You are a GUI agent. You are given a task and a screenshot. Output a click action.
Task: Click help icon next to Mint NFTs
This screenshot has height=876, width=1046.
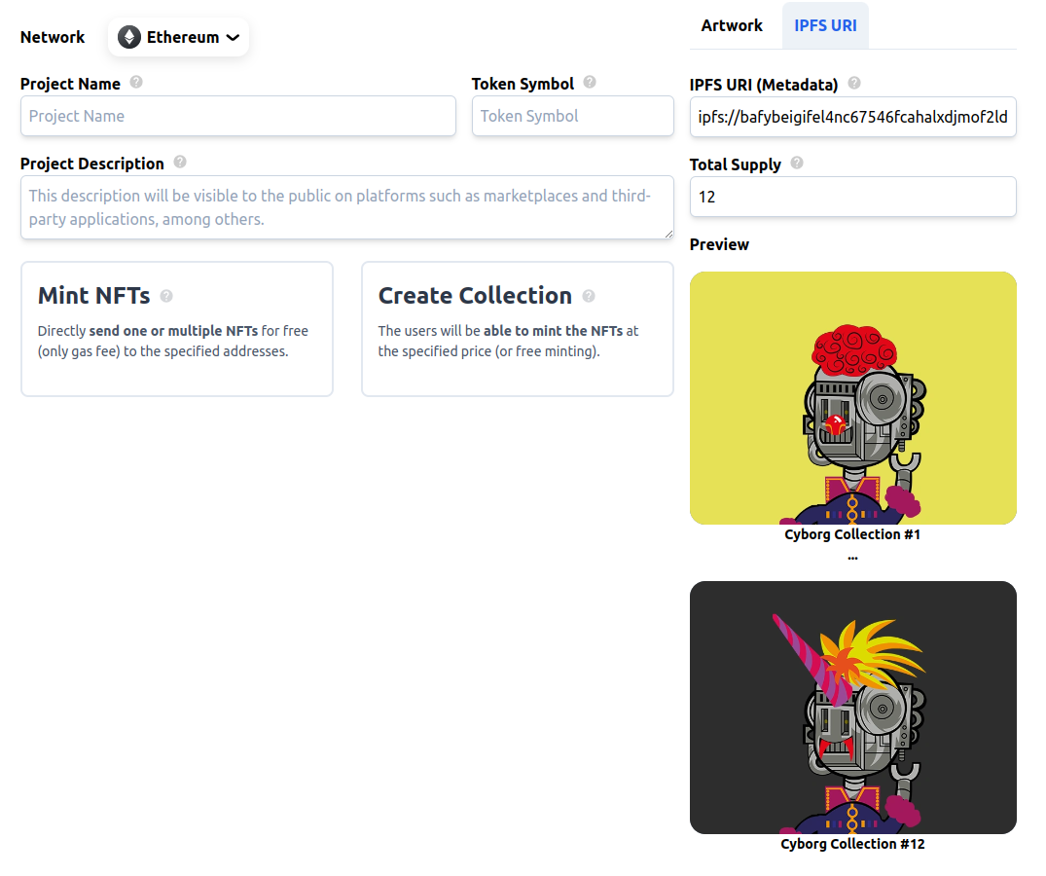pyautogui.click(x=166, y=296)
